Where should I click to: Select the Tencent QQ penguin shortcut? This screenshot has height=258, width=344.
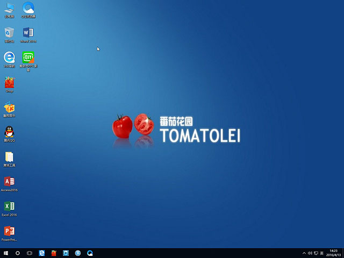tap(9, 134)
